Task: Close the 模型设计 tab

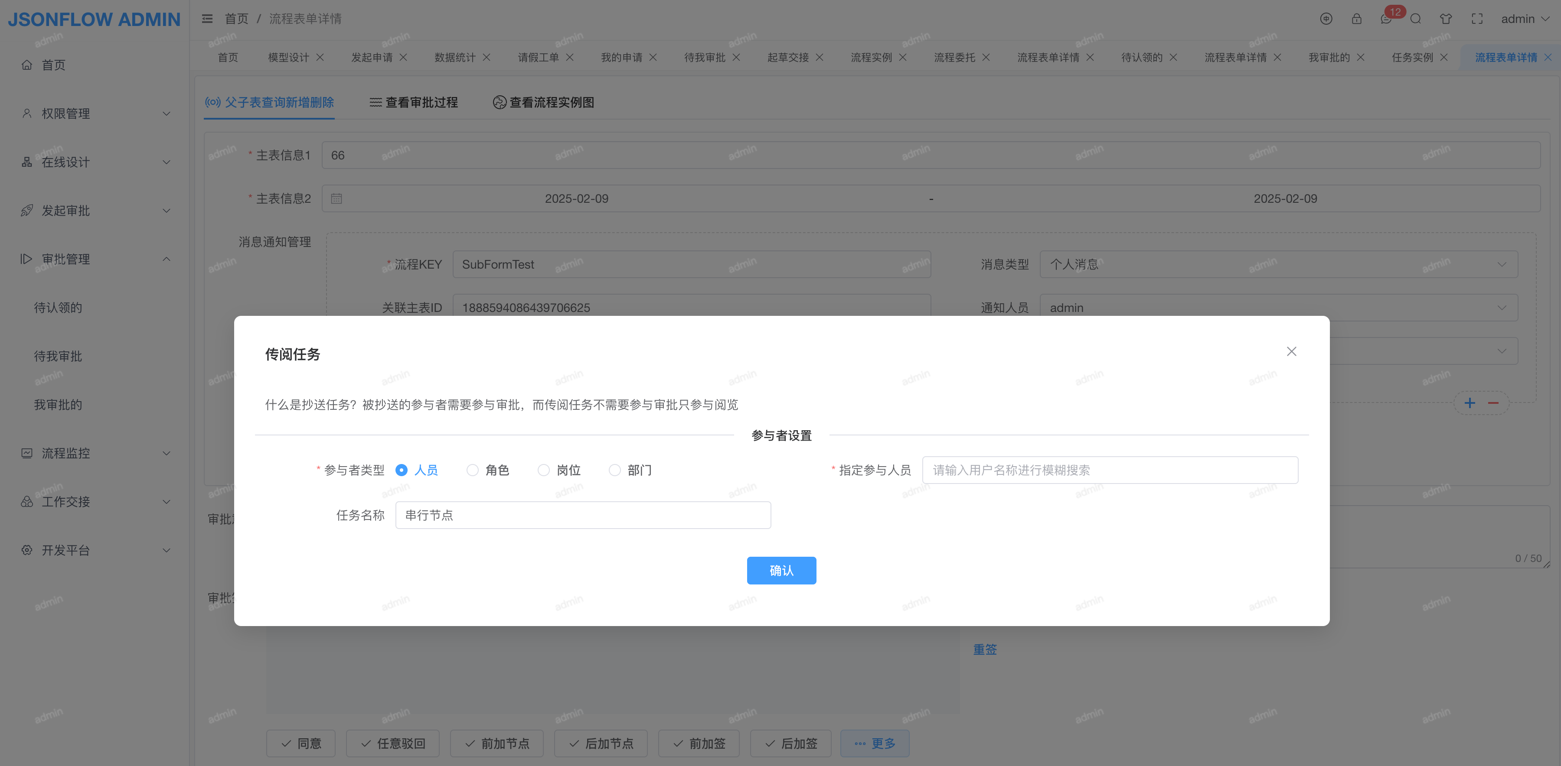Action: point(320,57)
